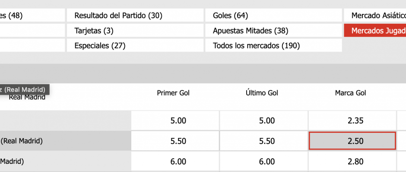The image size is (406, 172).
Task: Select the 5.00 odds under Último Gol
Action: 264,121
